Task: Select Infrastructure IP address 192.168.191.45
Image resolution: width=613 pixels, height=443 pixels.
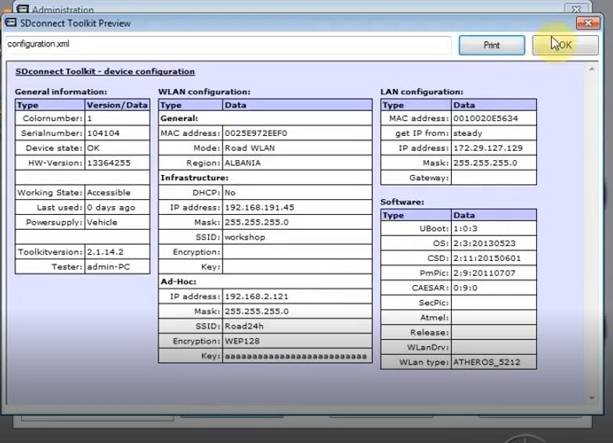Action: click(x=259, y=207)
